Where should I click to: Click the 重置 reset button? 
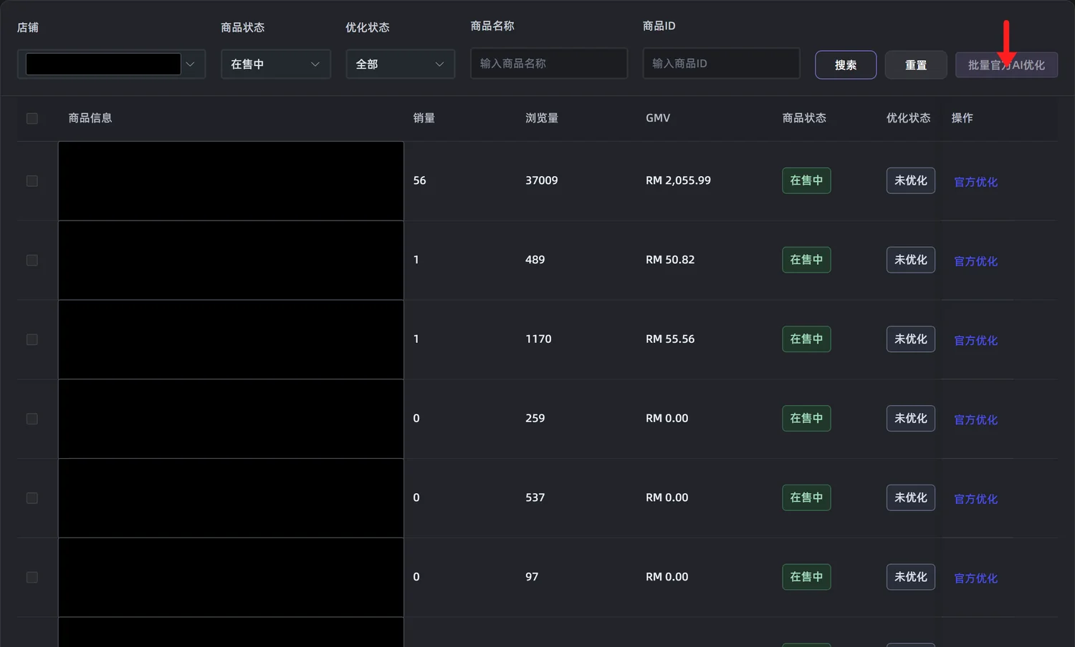click(x=916, y=65)
